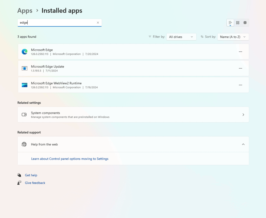This screenshot has height=218, width=266.
Task: Click the System components icon
Action: pos(24,115)
